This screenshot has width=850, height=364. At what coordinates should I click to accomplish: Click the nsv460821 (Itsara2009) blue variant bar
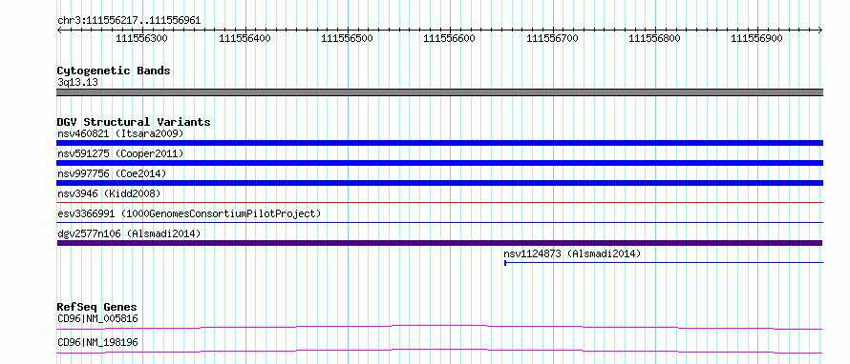pyautogui.click(x=439, y=143)
